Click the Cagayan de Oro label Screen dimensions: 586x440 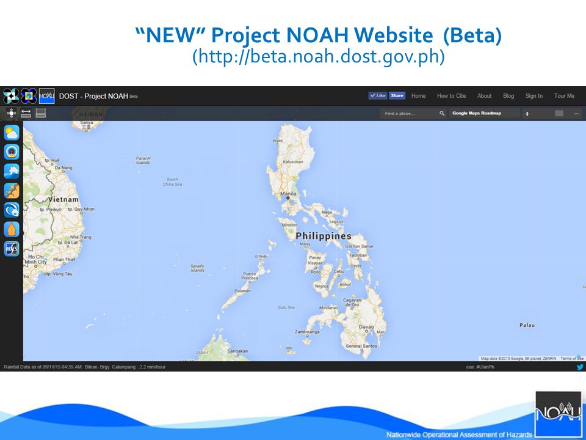pyautogui.click(x=352, y=302)
